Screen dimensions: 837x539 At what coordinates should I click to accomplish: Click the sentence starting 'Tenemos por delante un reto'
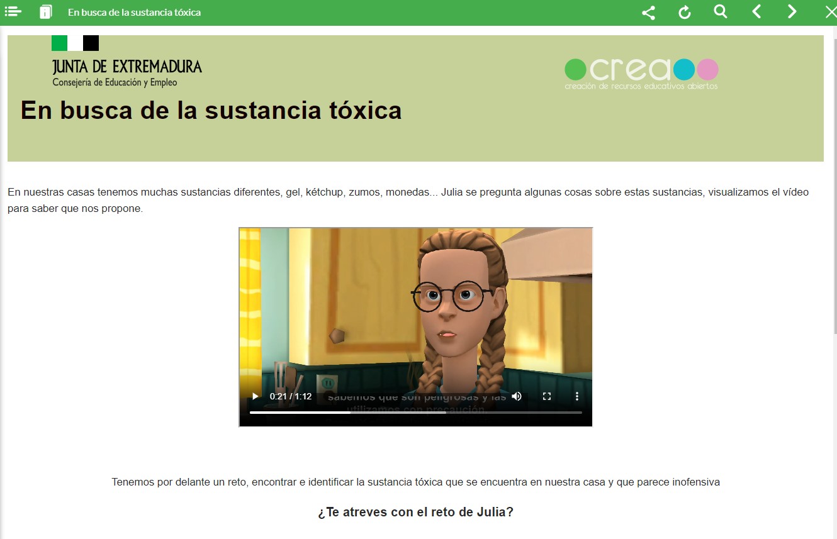pos(415,482)
